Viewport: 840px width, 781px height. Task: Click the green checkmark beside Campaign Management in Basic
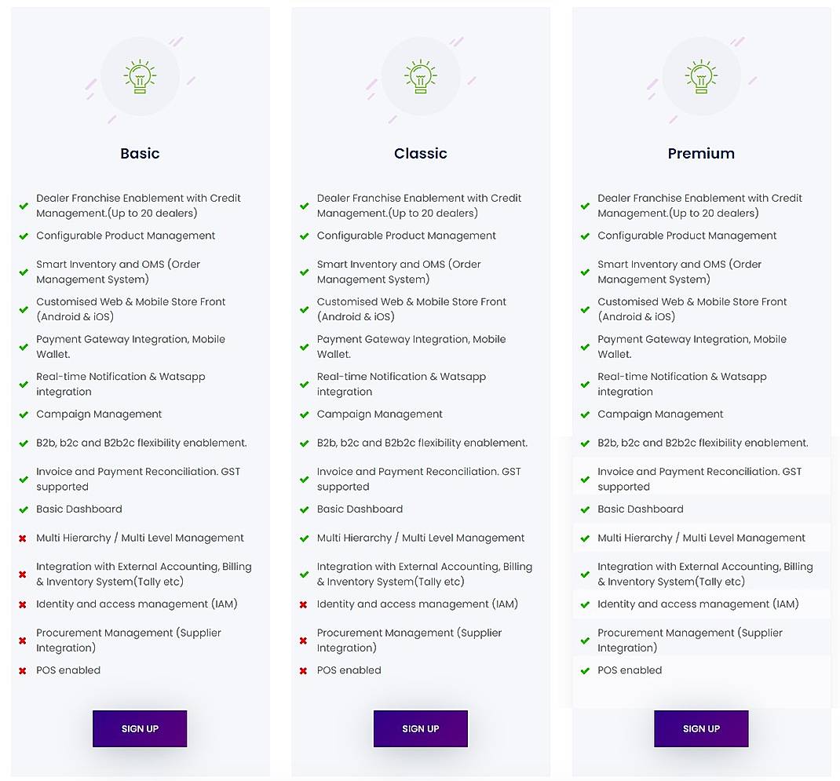pyautogui.click(x=24, y=414)
